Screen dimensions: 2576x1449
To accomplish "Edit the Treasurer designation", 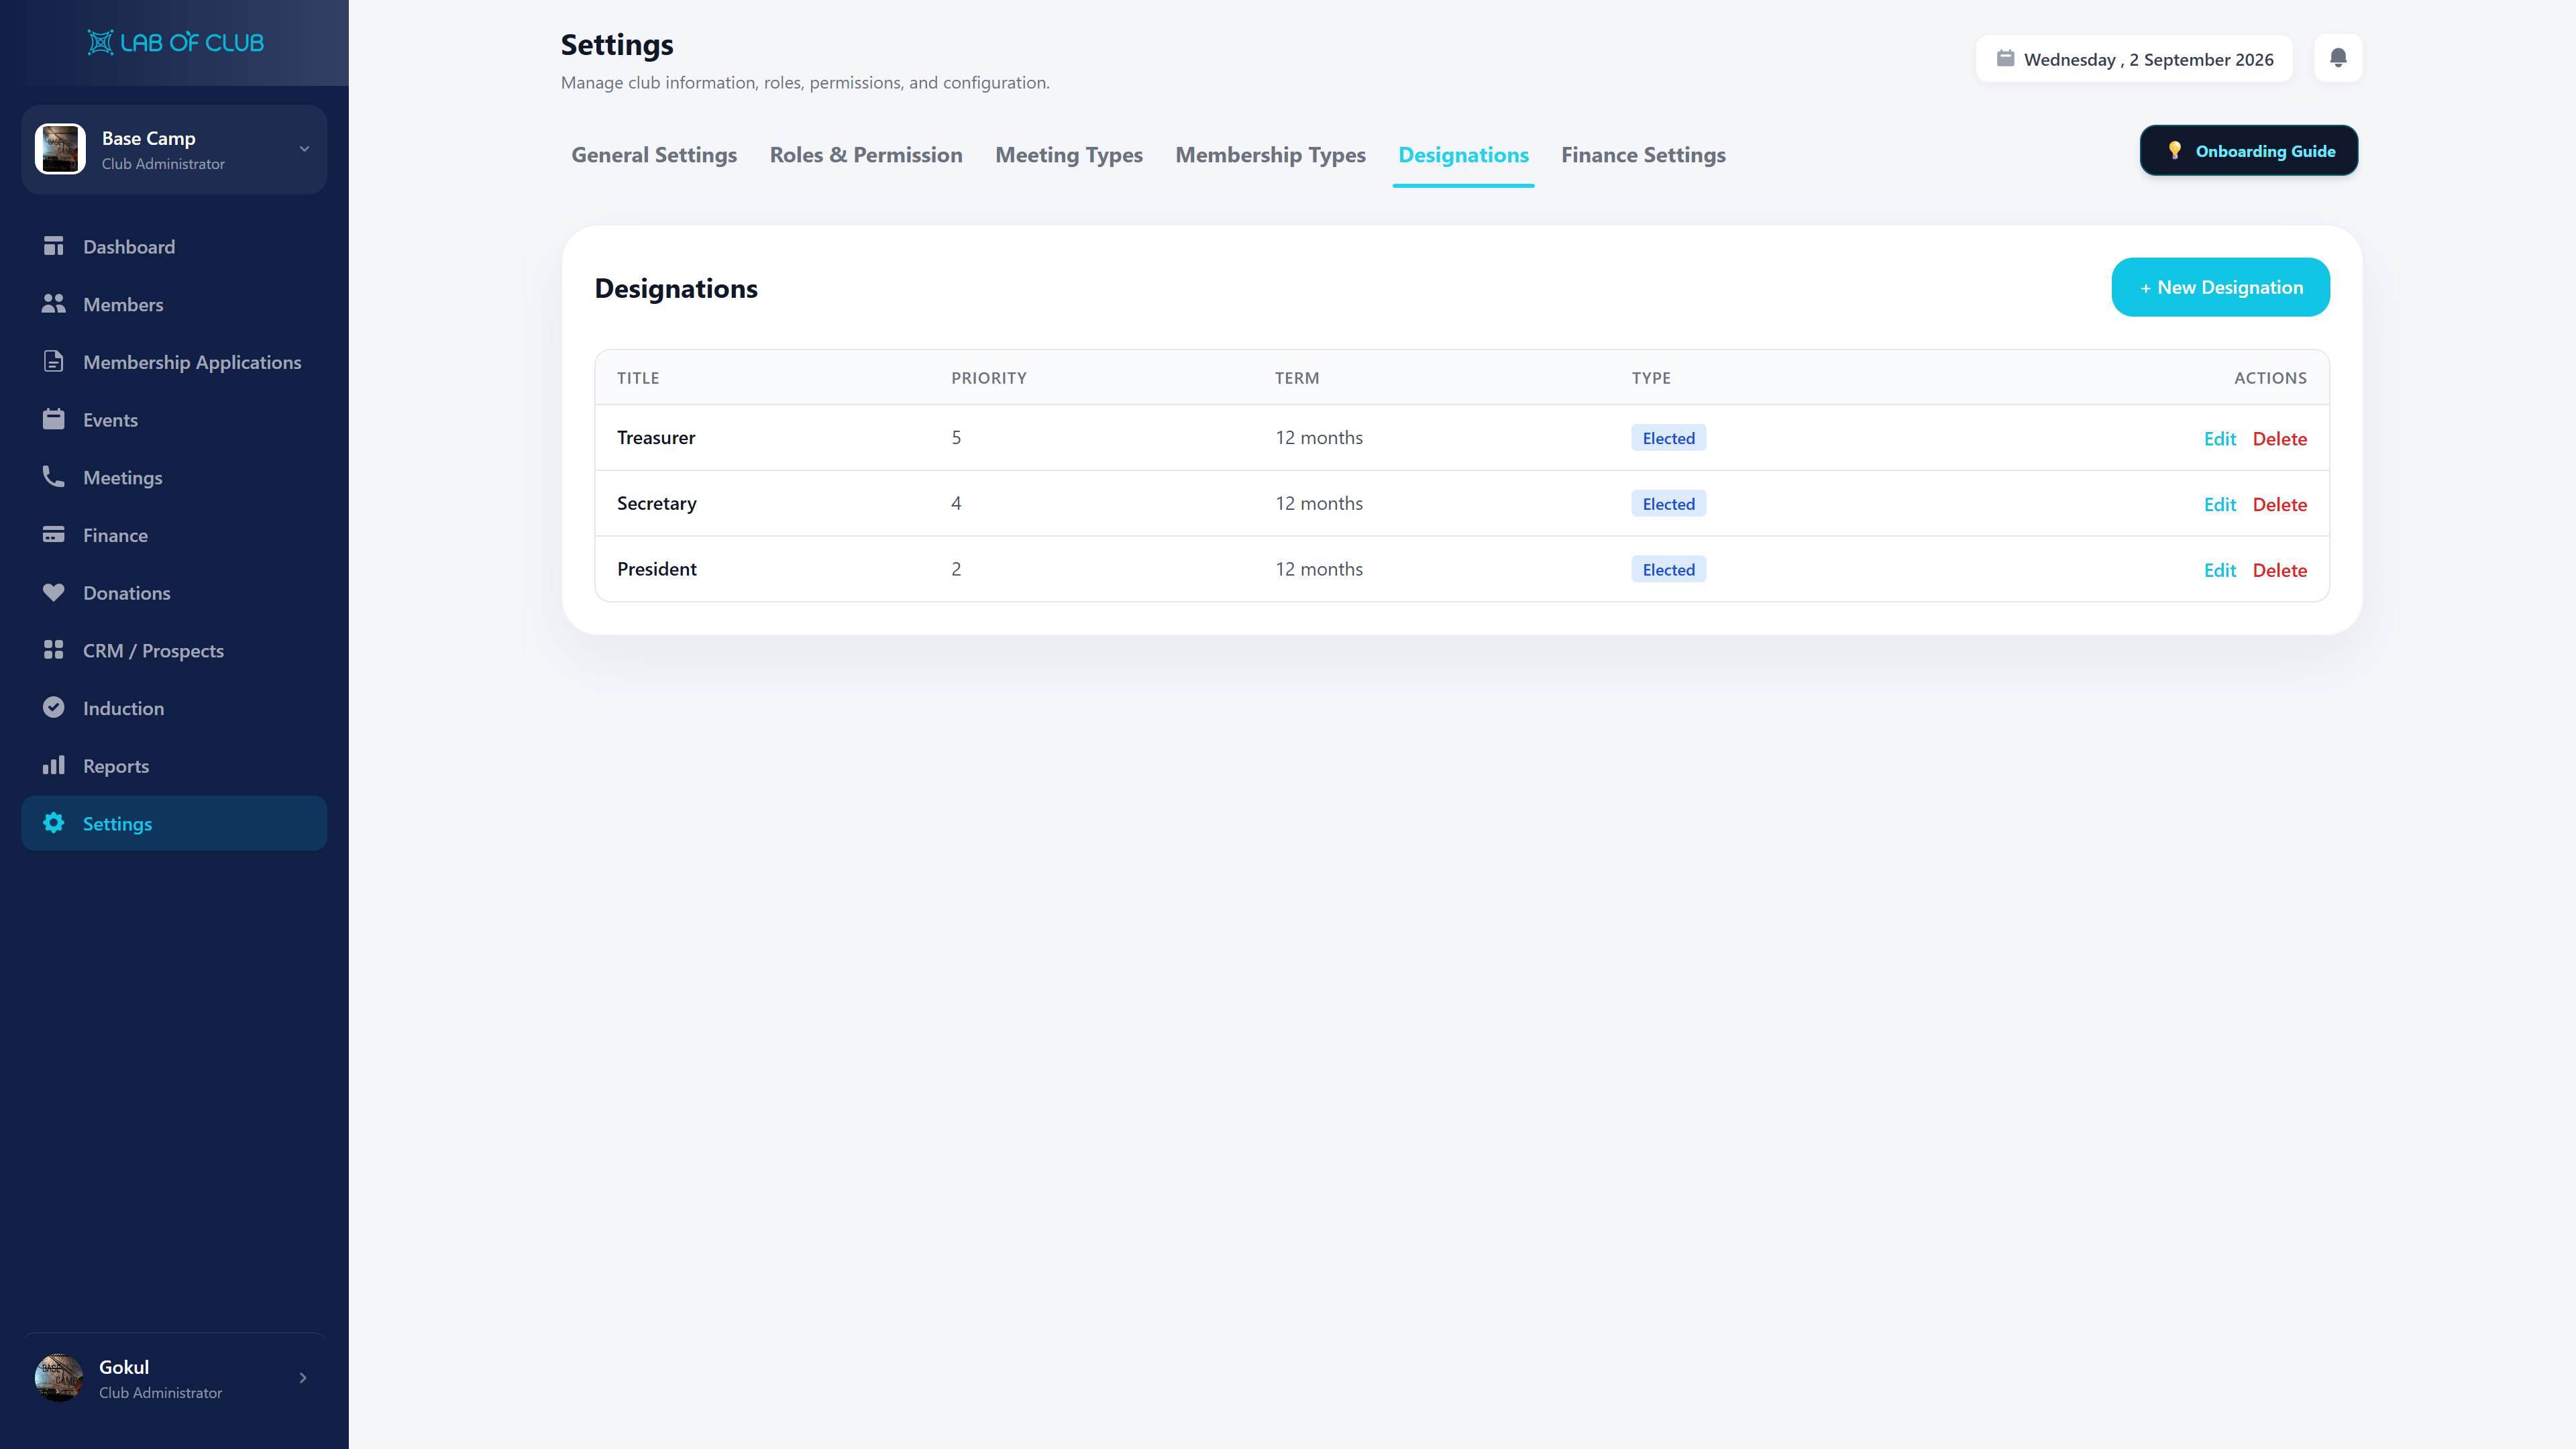I will pyautogui.click(x=2219, y=439).
